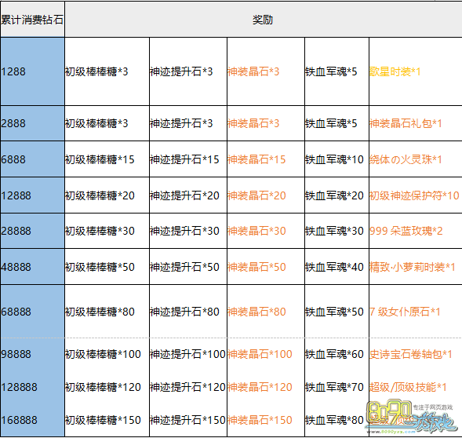Select the 6888 diamond tier cell
462x438 pixels.
(32, 159)
